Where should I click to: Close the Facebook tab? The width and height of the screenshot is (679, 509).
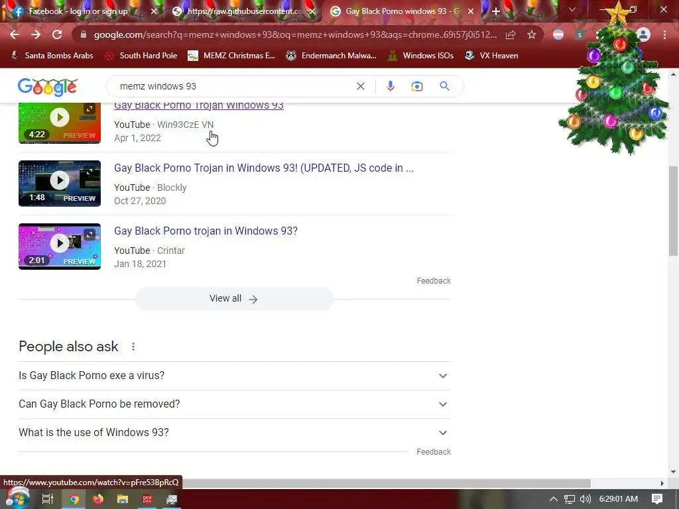pyautogui.click(x=153, y=11)
